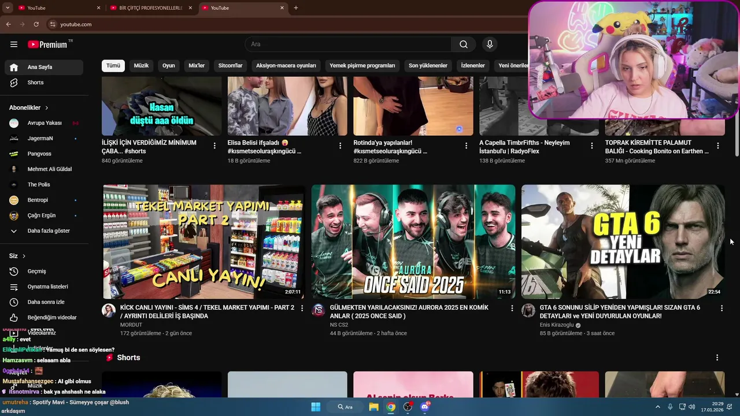This screenshot has width=740, height=416.
Task: Open Shorts in the sidebar
Action: [44, 83]
